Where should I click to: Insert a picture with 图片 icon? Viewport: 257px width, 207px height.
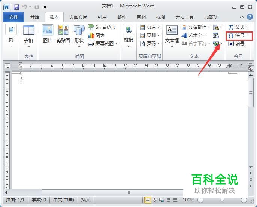[x=48, y=34]
